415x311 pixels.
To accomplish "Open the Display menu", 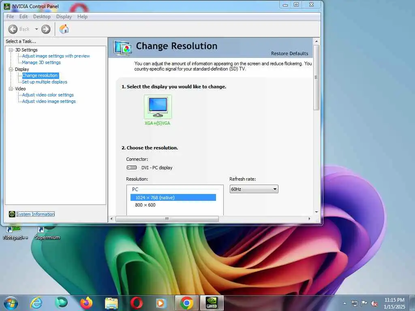I will pos(64,16).
